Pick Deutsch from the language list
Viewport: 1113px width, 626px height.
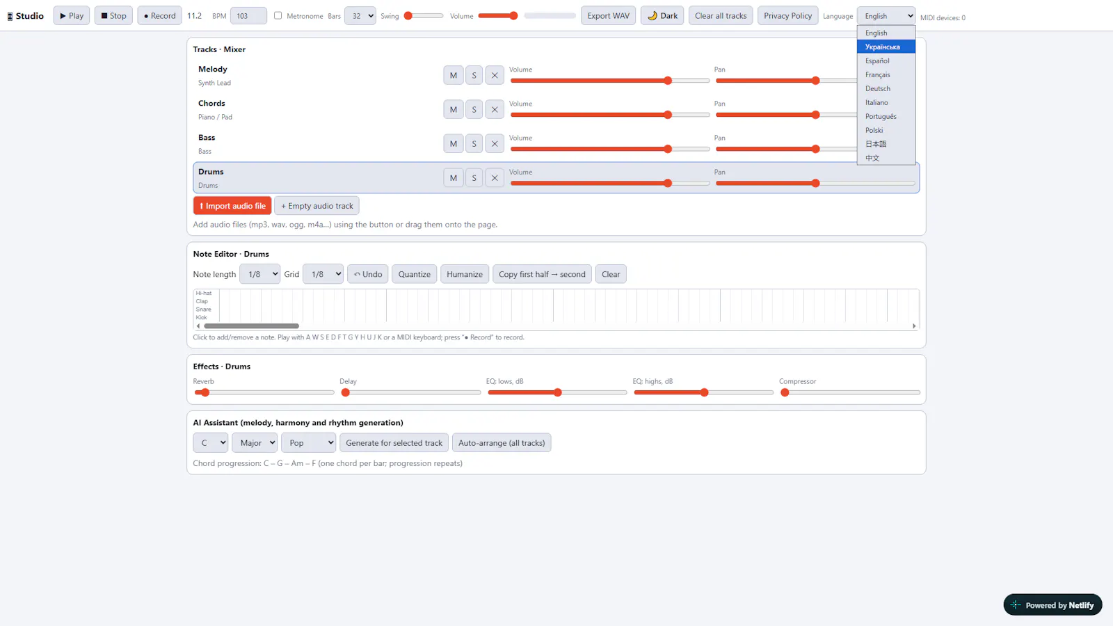coord(886,88)
